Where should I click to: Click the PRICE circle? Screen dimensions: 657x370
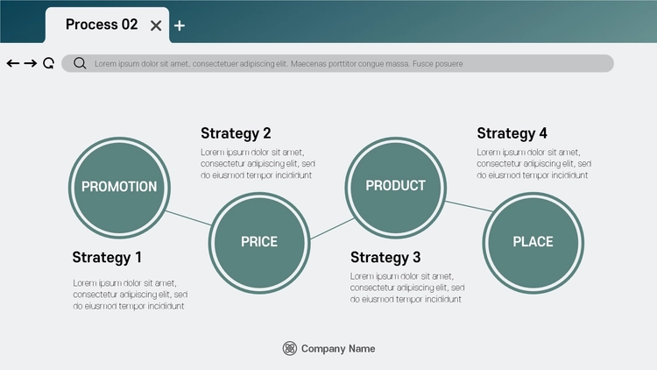[x=259, y=243]
